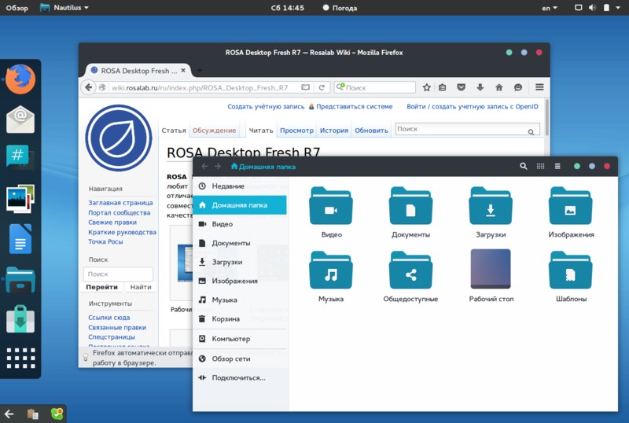
Task: Switch to История wiki tab
Action: pyautogui.click(x=333, y=130)
